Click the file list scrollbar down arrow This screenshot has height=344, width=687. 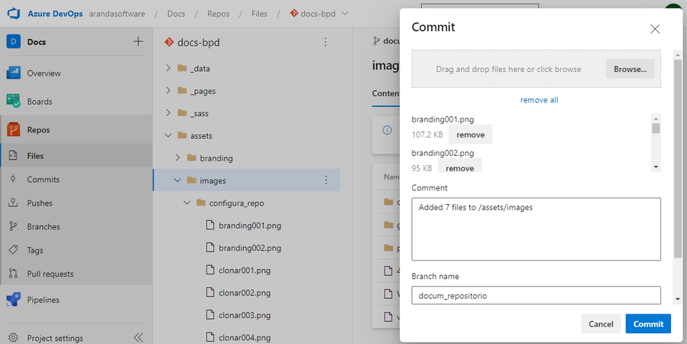point(656,166)
